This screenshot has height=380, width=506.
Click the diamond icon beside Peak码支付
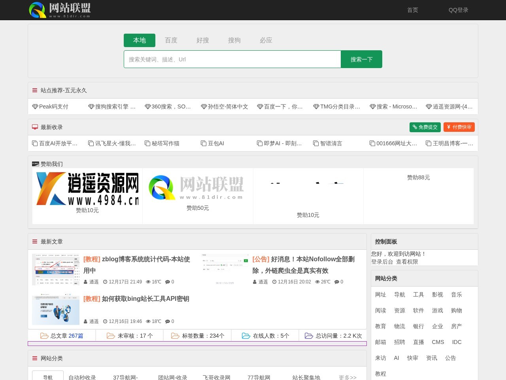34,106
